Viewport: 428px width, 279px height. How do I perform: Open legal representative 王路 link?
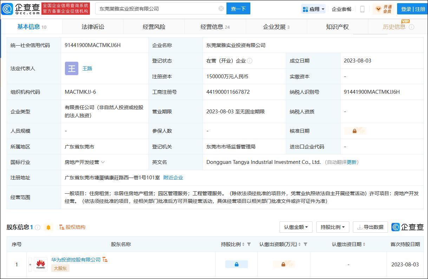click(87, 68)
